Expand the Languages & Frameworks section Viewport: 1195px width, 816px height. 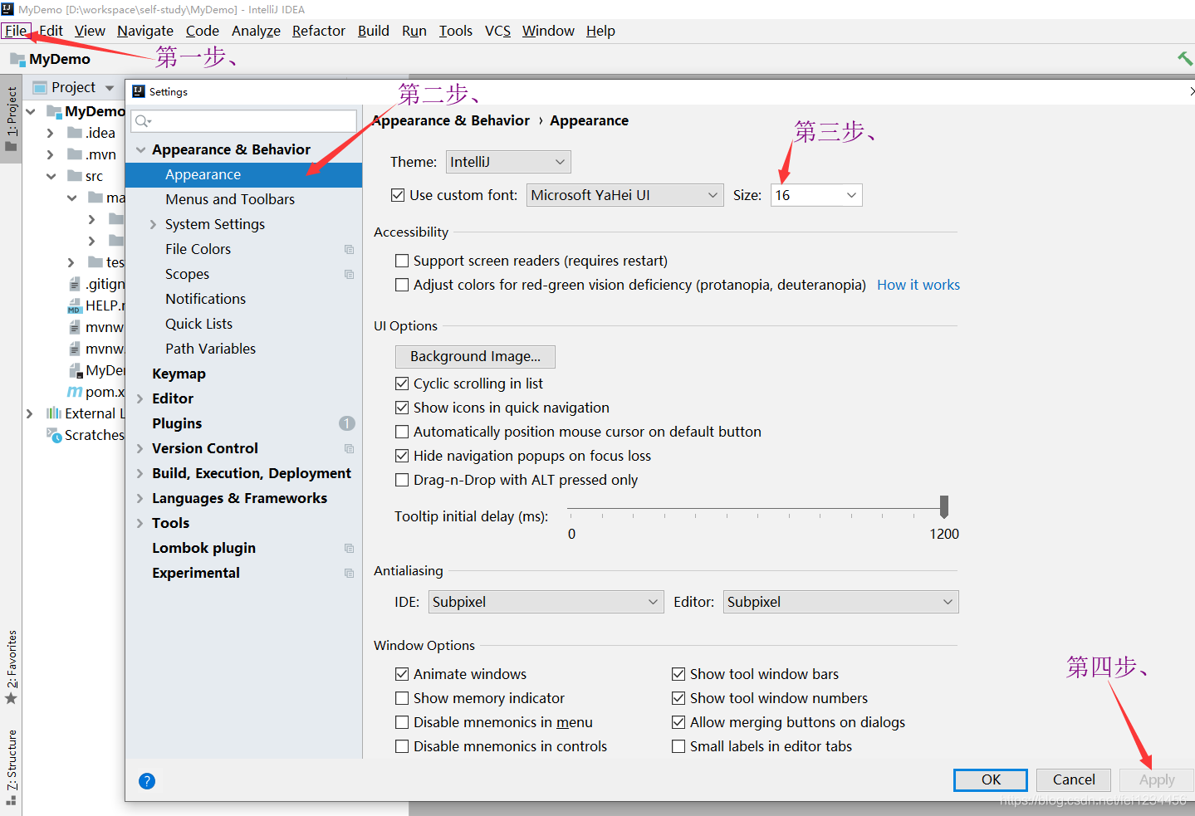tap(140, 499)
